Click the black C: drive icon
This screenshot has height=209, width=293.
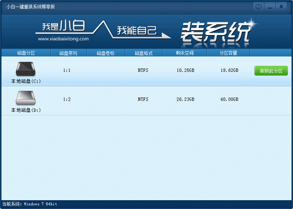point(25,69)
